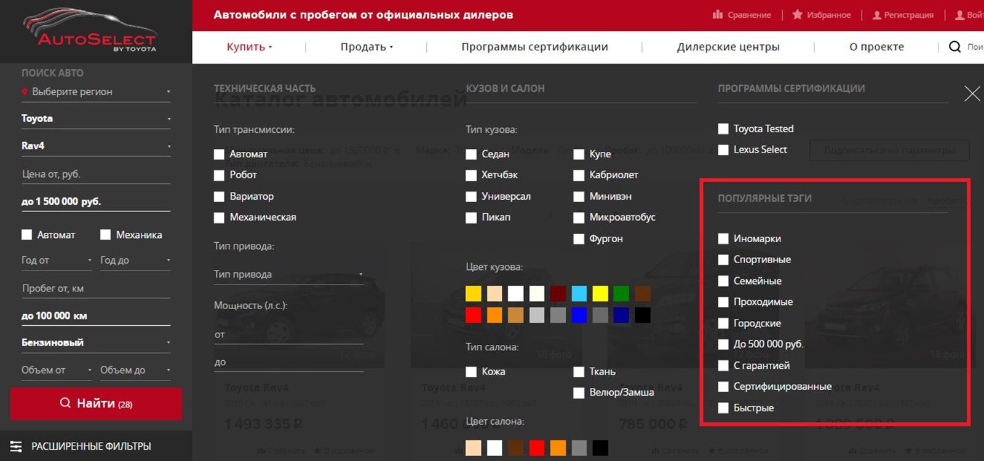This screenshot has height=461, width=984.
Task: Click the search magnifier in top navigation
Action: [954, 47]
